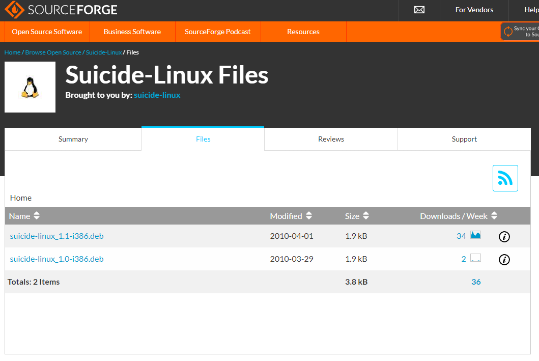This screenshot has width=539, height=361.
Task: Click Browse Open Source breadcrumb link
Action: [x=53, y=52]
